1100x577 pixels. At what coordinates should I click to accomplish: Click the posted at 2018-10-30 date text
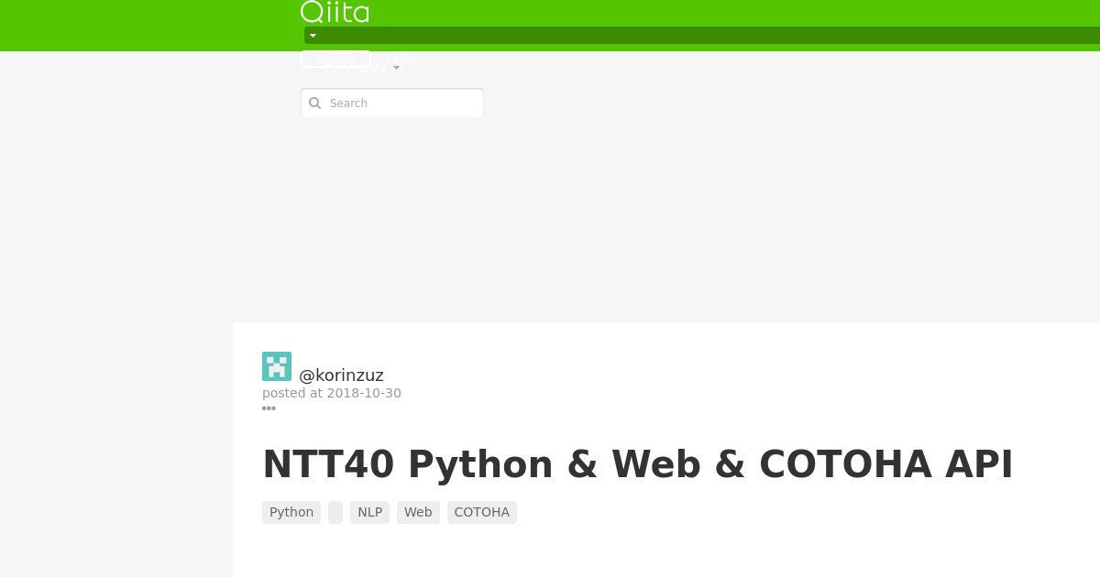[x=332, y=393]
